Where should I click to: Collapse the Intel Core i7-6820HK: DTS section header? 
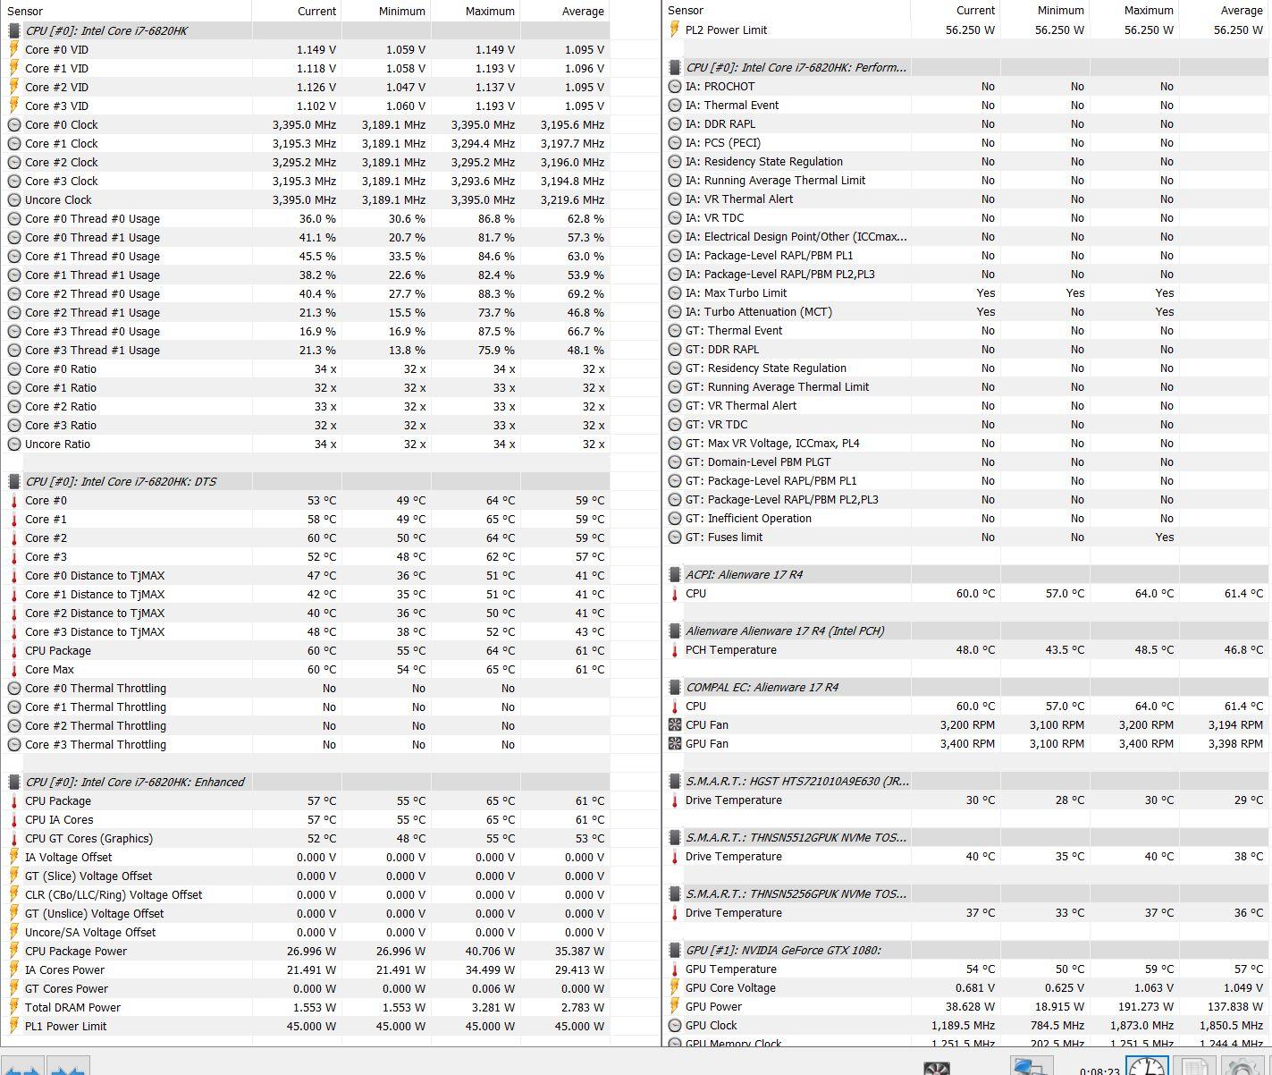(120, 482)
